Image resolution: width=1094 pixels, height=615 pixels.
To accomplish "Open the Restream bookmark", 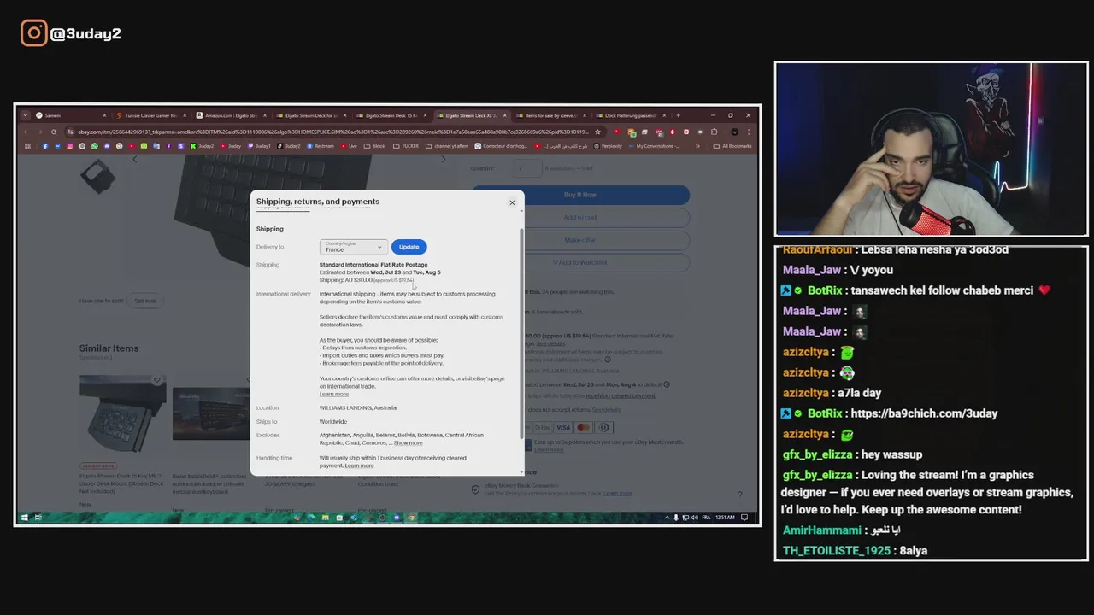I will tap(321, 146).
